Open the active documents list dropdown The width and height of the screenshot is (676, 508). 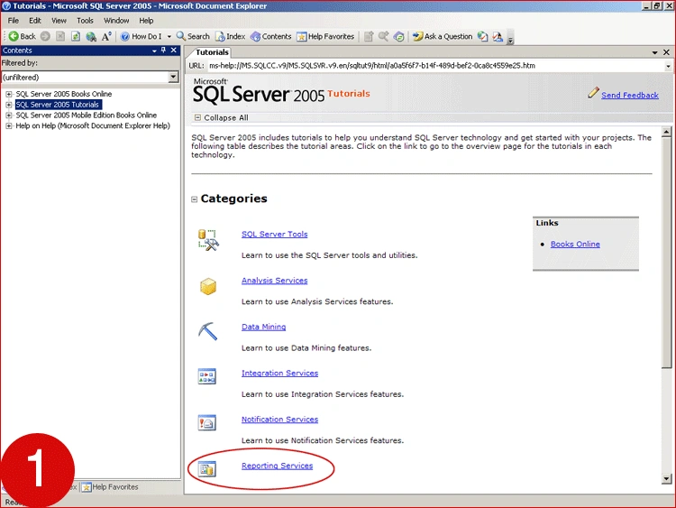pyautogui.click(x=655, y=52)
